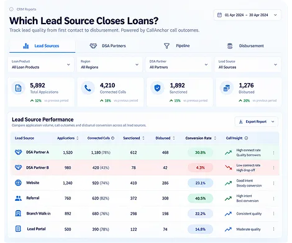
Task: Open the Lead Source filter dropdown
Action: click(248, 64)
